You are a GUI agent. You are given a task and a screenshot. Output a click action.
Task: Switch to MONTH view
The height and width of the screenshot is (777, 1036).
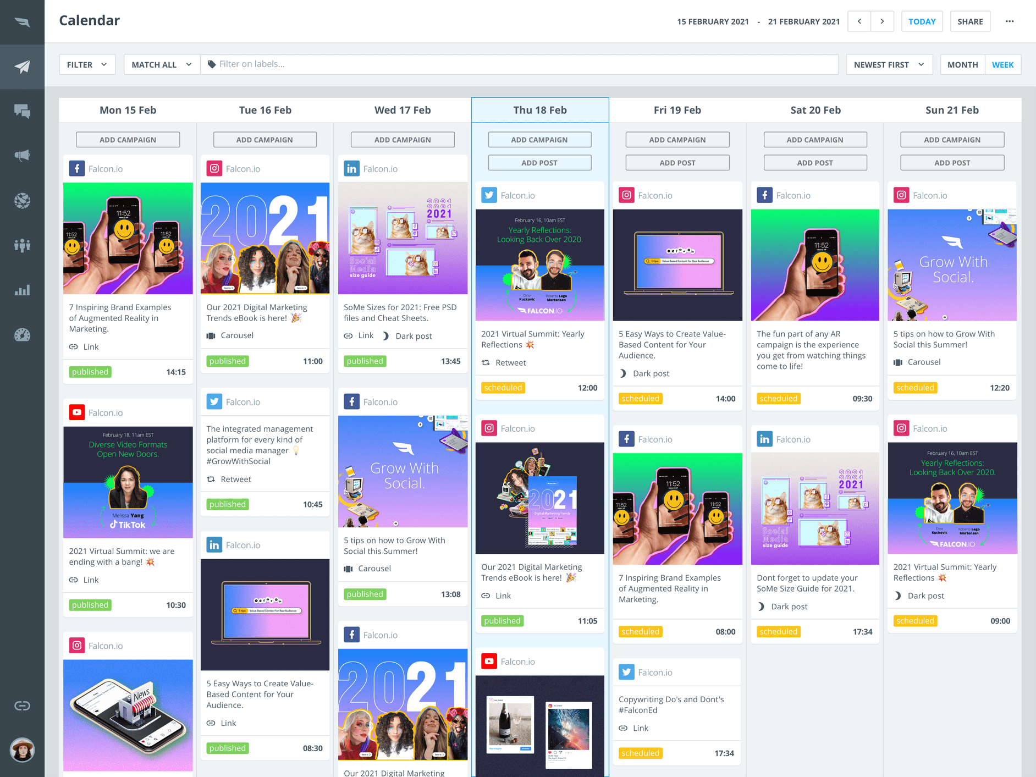(x=962, y=64)
